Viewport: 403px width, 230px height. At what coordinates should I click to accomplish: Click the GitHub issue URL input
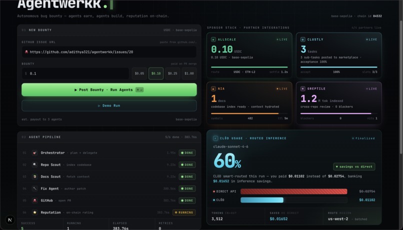(109, 52)
